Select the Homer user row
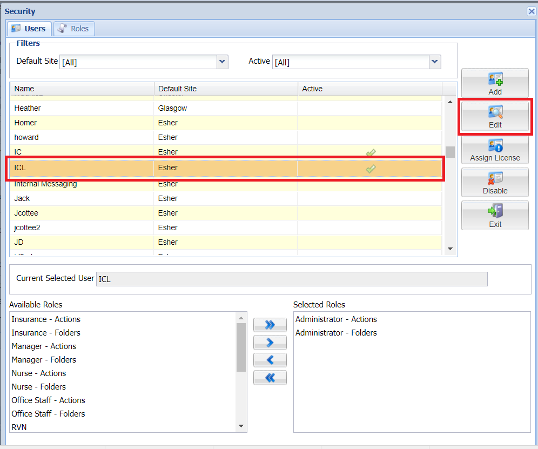Image resolution: width=538 pixels, height=449 pixels. (x=226, y=123)
